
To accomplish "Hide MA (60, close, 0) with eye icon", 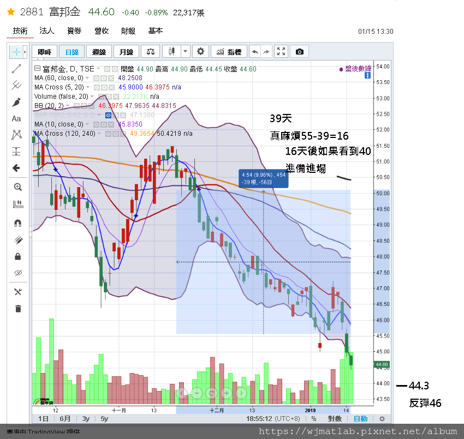I will [96, 79].
